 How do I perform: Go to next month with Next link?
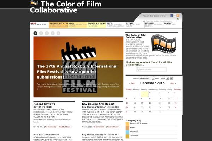tap(173, 84)
